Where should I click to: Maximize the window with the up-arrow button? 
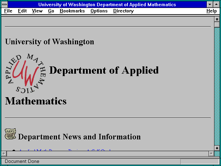(x=217, y=4)
